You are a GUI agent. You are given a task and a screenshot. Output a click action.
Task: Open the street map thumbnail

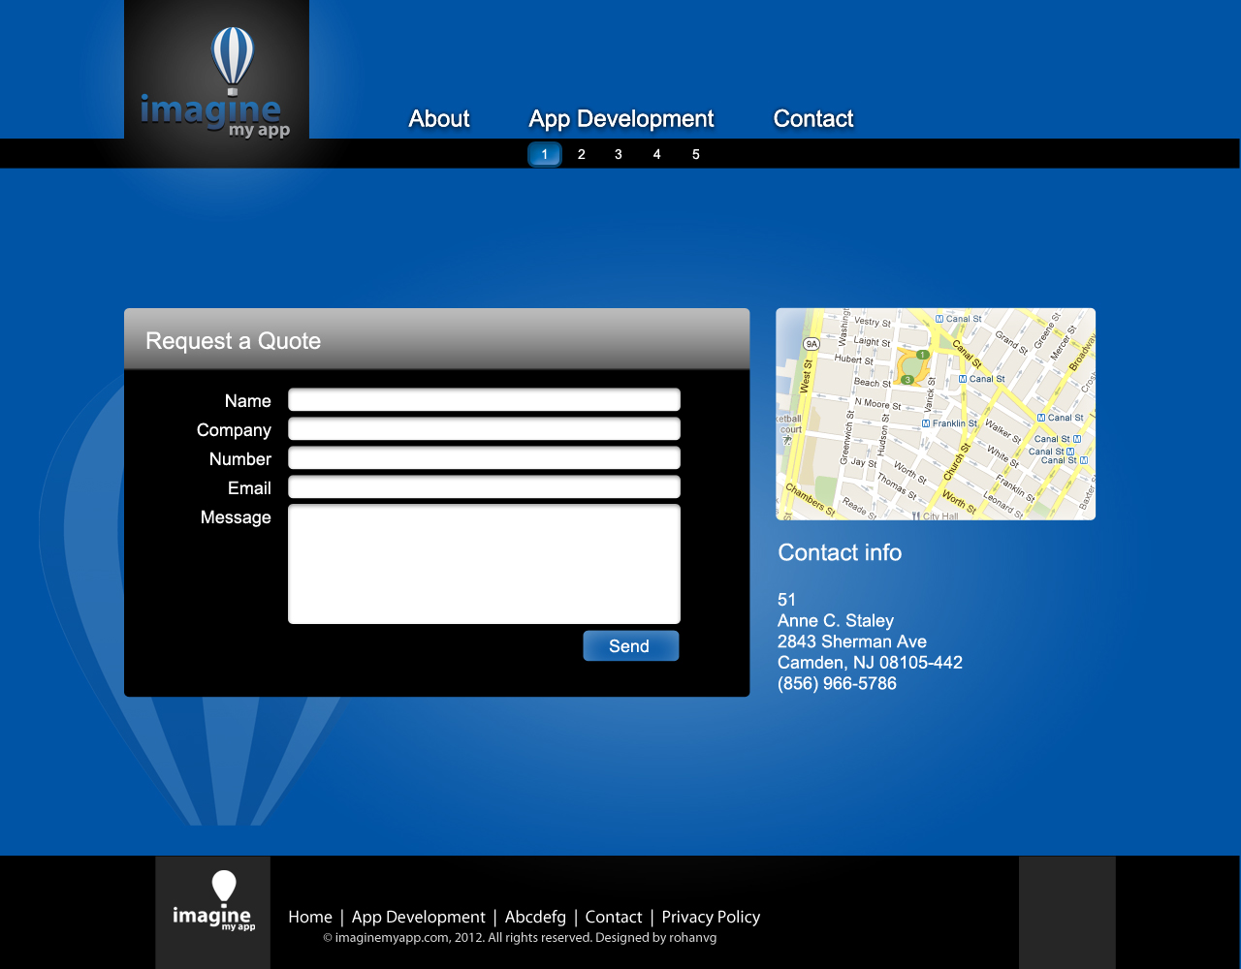936,414
